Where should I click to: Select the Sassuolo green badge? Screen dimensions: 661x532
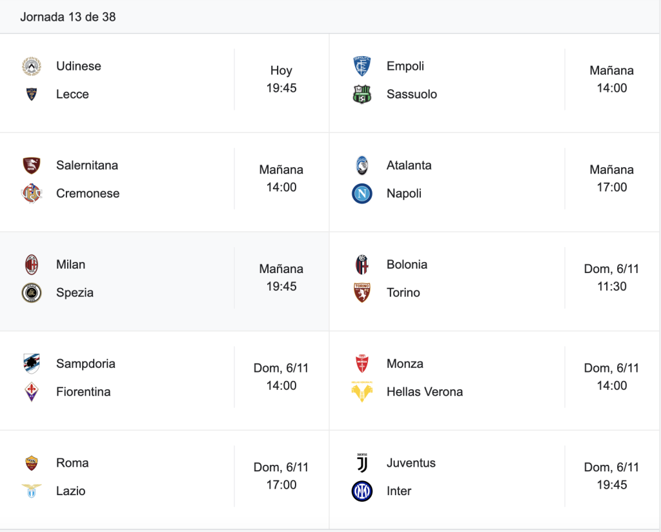click(x=362, y=94)
